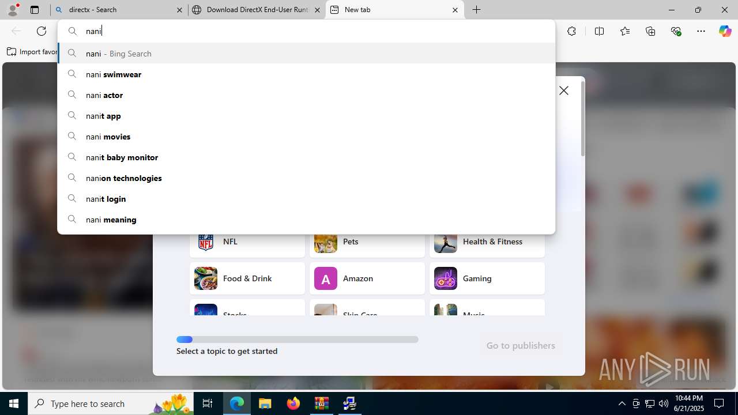Viewport: 738px width, 415px height.
Task: Choose the Gaming topic card
Action: tap(487, 278)
